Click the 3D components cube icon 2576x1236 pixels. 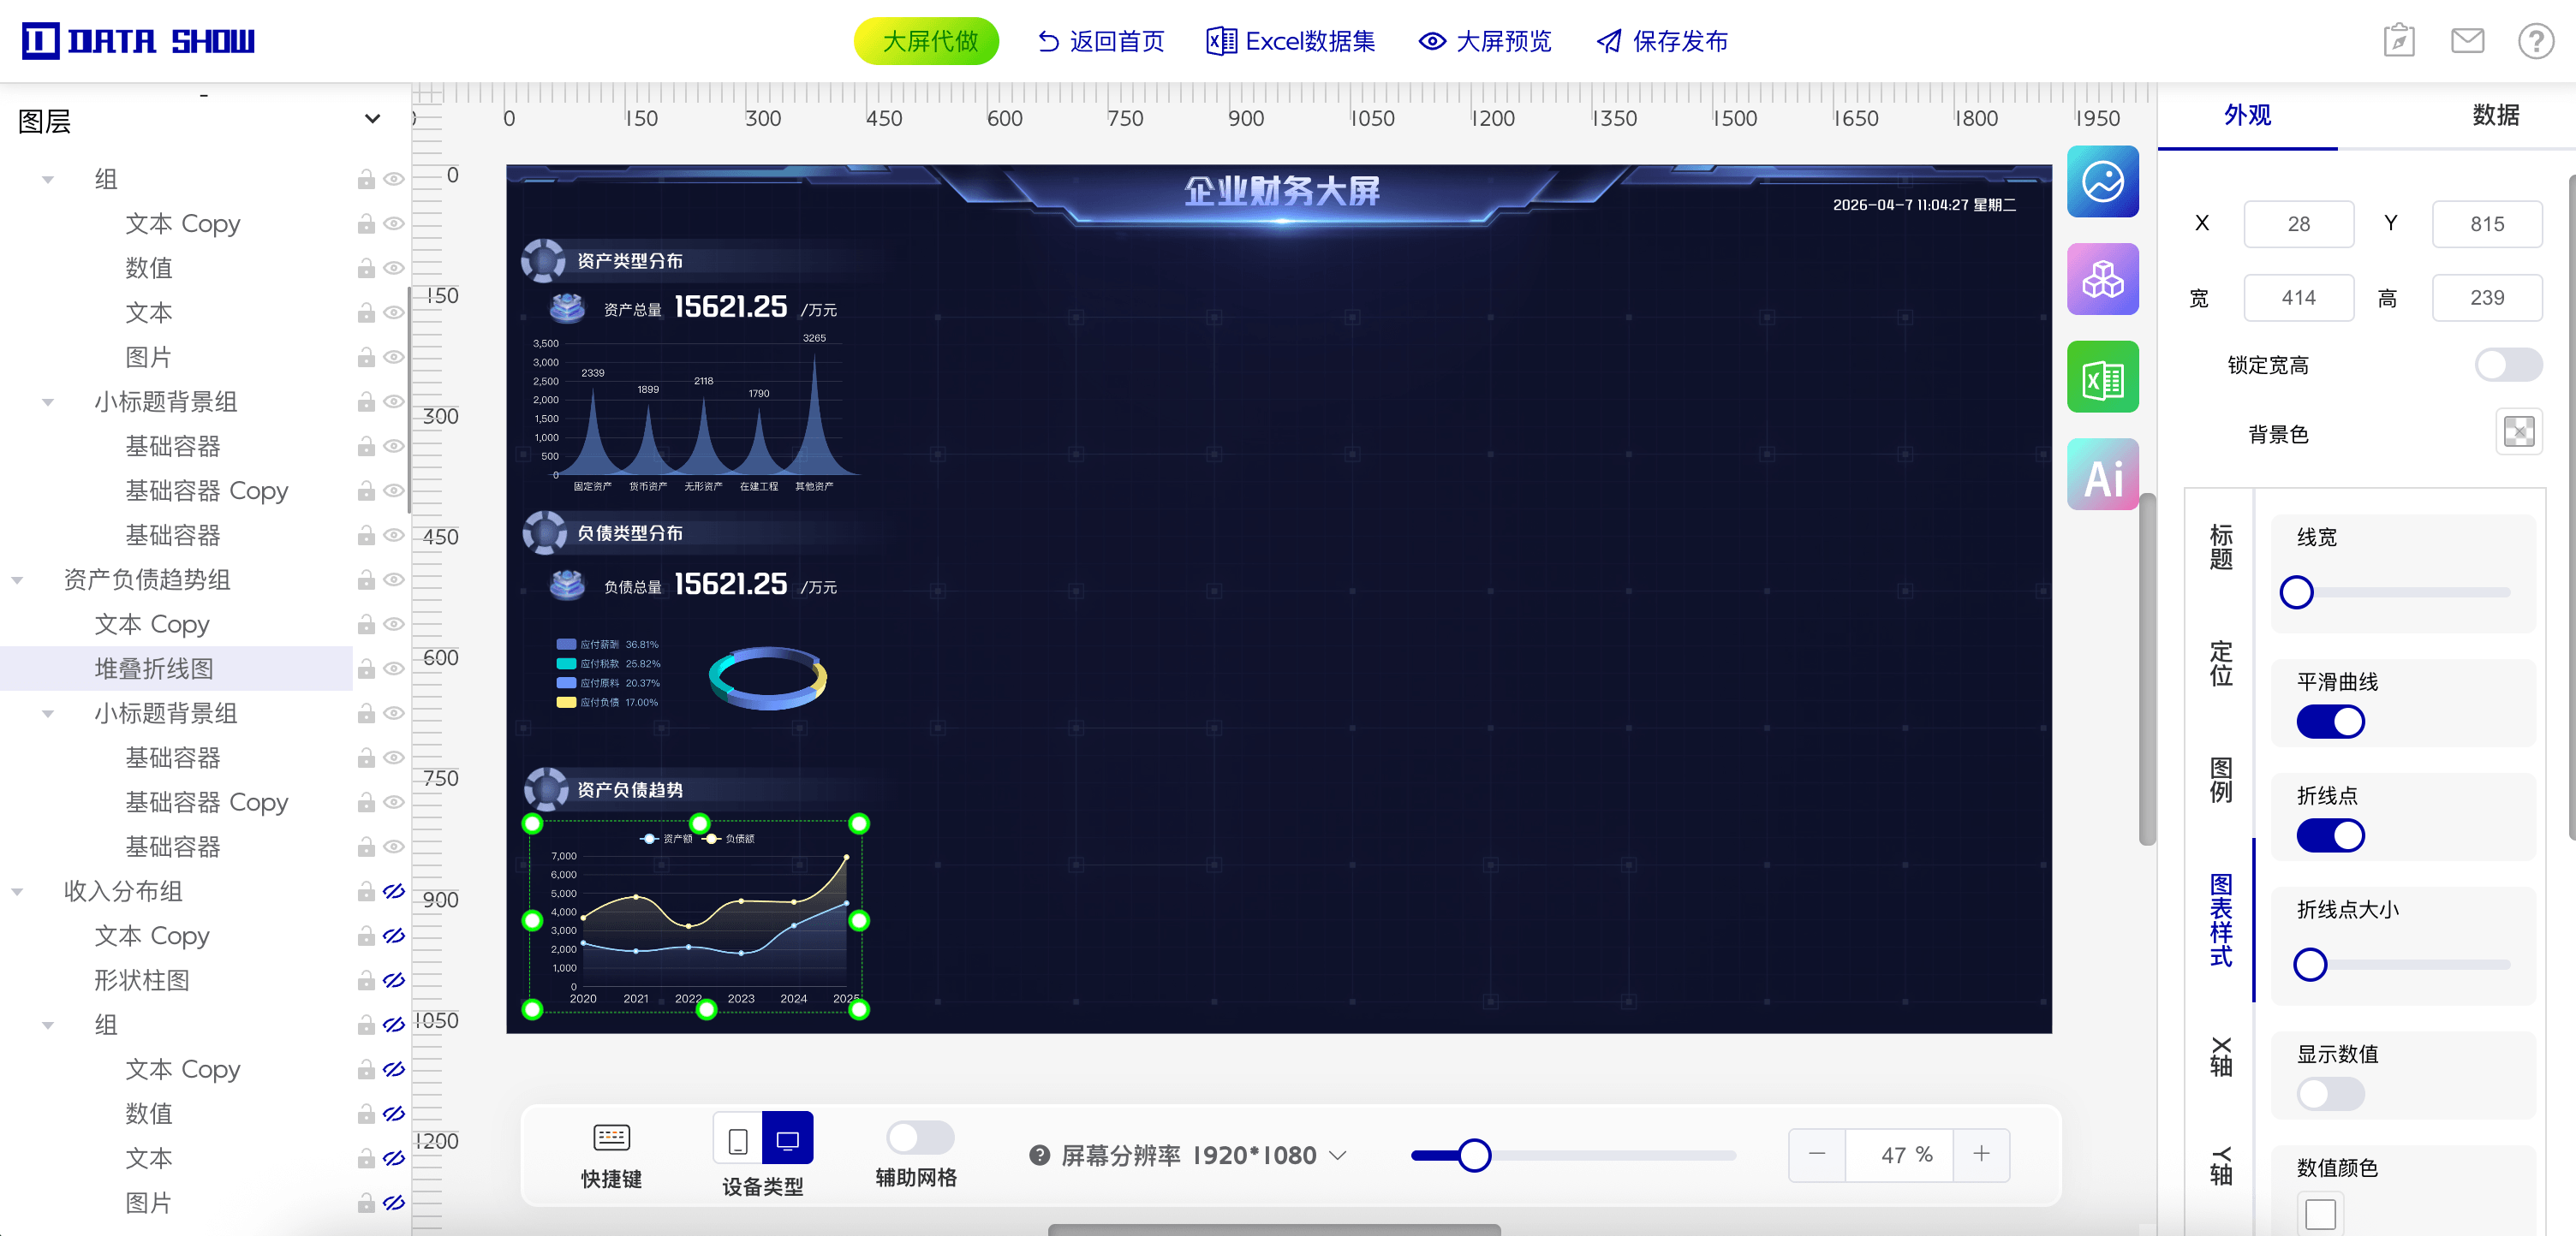(x=2103, y=279)
